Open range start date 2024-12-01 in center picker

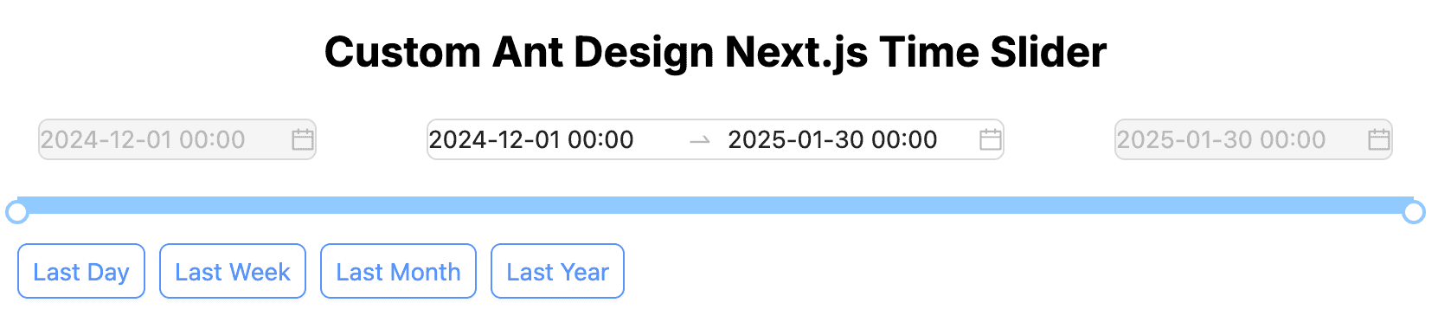(x=531, y=139)
